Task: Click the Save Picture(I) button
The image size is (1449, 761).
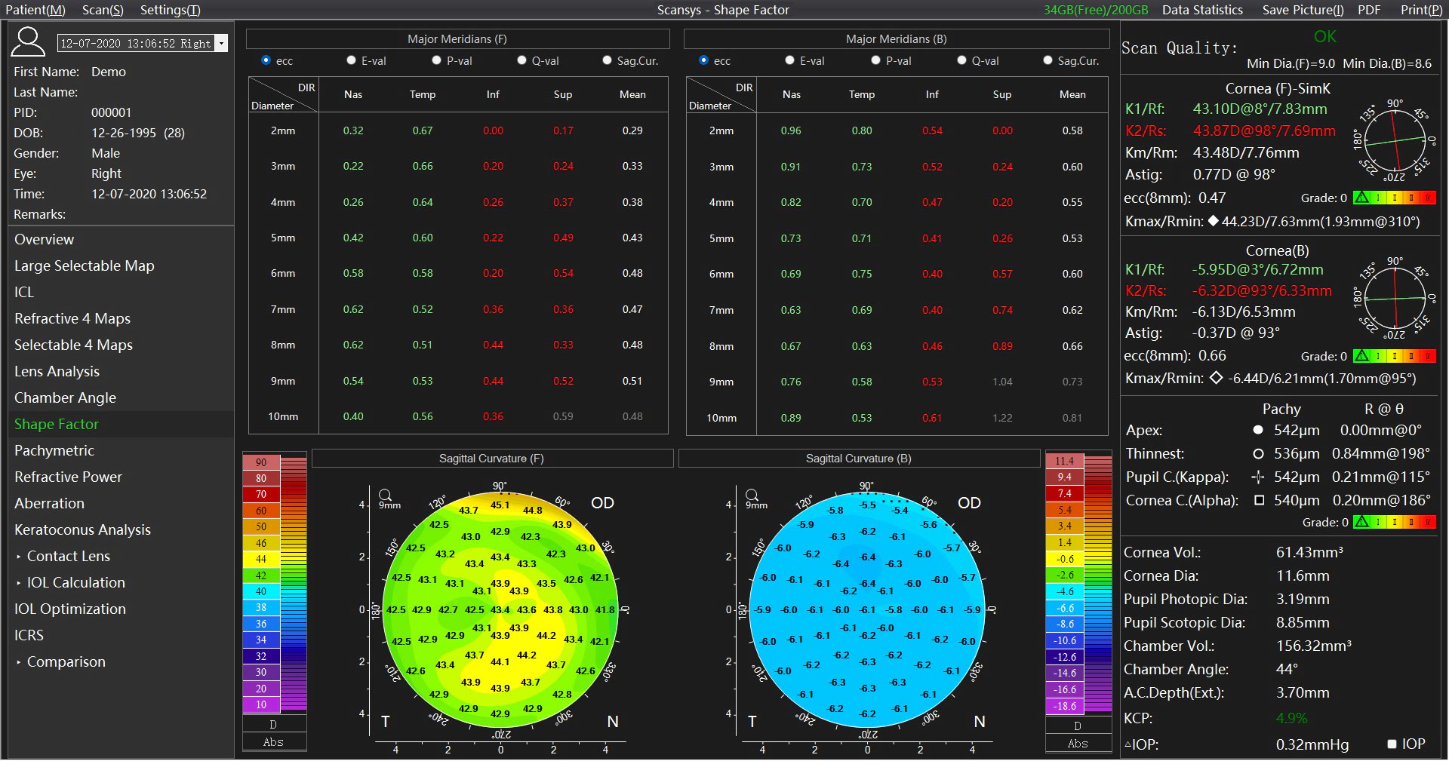Action: (1303, 10)
